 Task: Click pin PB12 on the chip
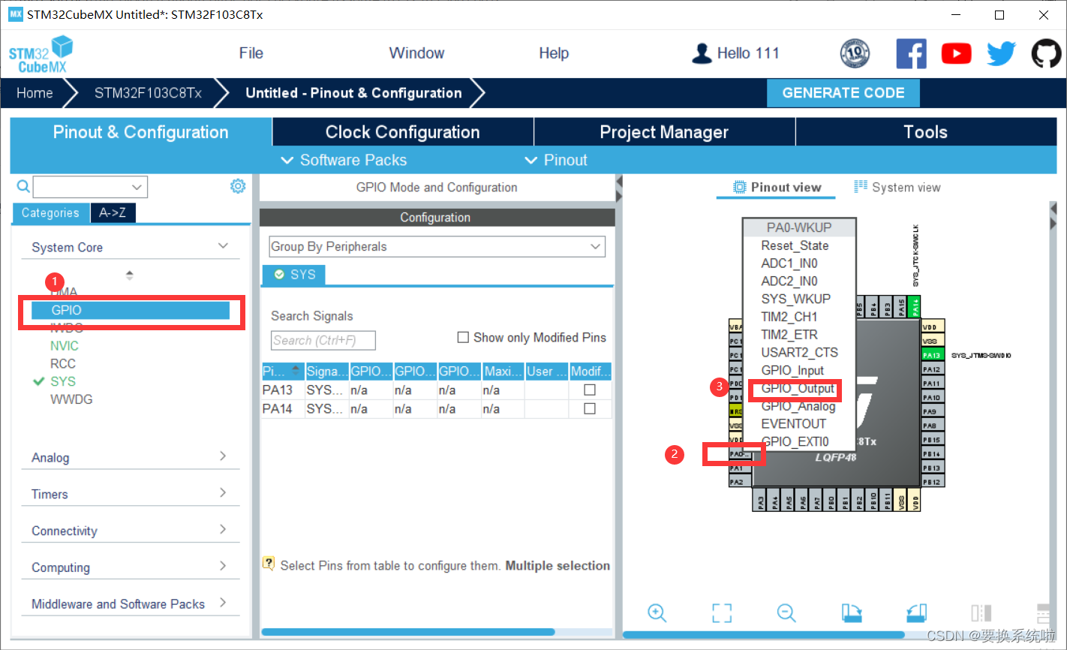(x=932, y=482)
